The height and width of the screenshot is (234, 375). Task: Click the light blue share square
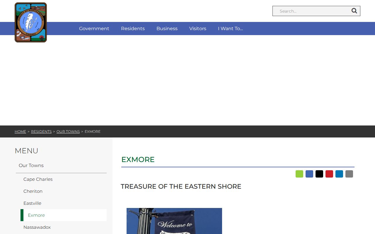(339, 174)
